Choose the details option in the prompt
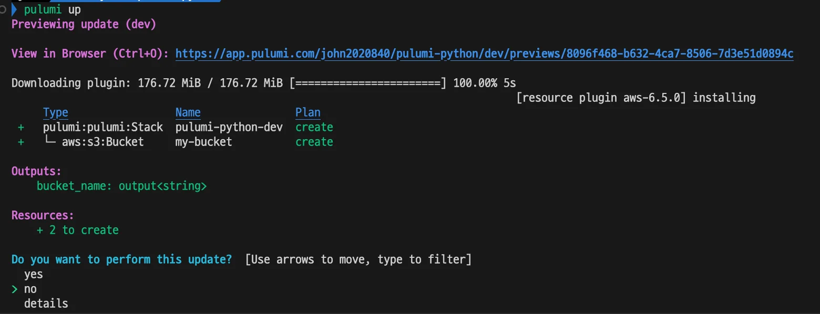820x314 pixels. pos(46,303)
